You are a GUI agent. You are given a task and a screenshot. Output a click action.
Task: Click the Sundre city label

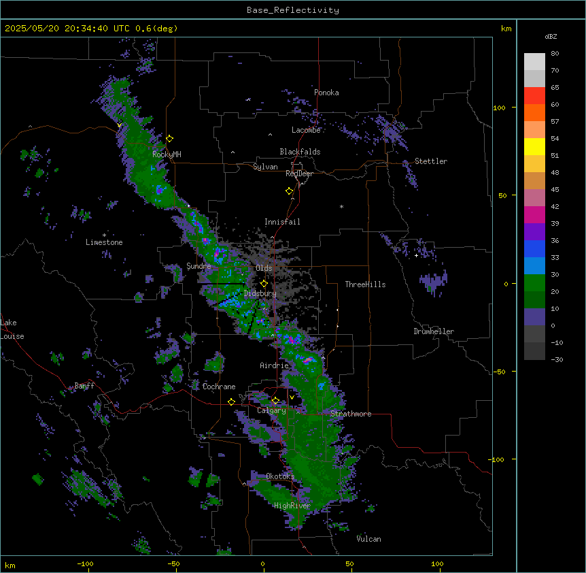[x=199, y=266]
